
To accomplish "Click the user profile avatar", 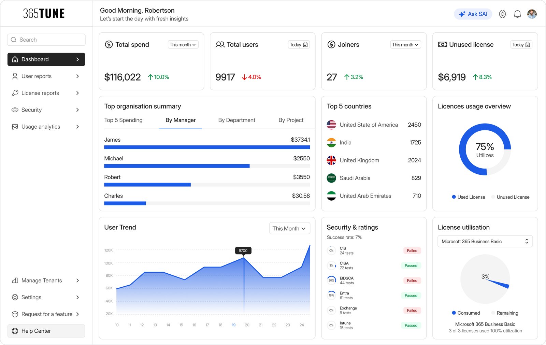I will tap(532, 14).
